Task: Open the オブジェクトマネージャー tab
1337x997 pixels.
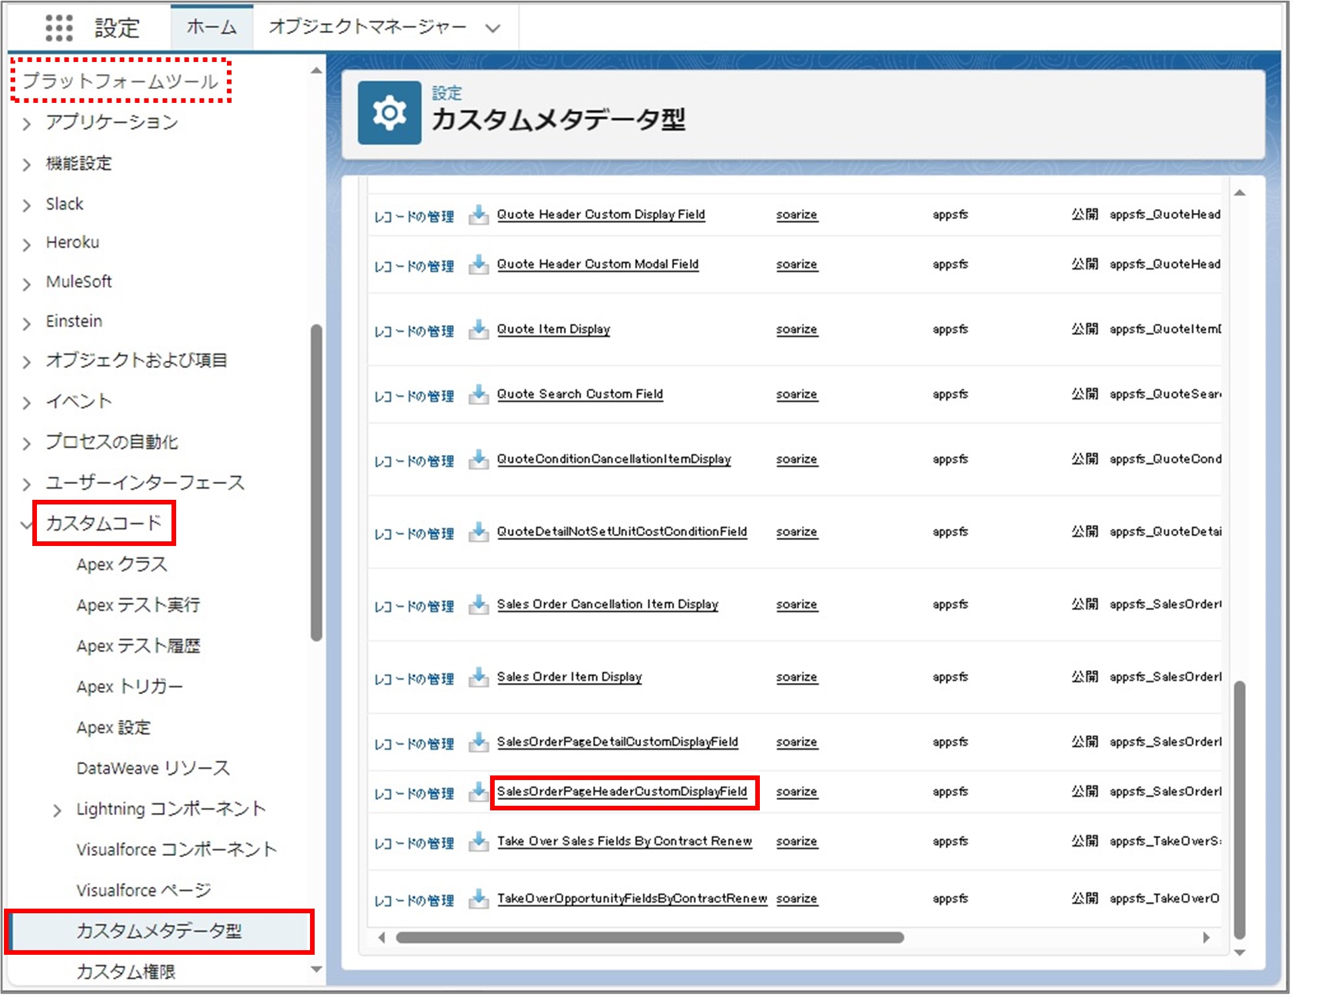Action: tap(367, 27)
